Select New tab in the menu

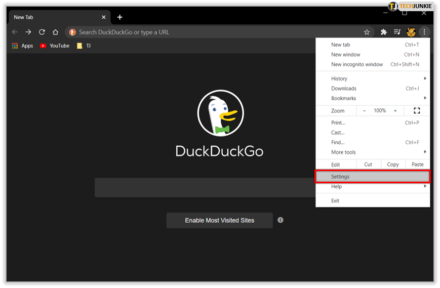click(373, 45)
